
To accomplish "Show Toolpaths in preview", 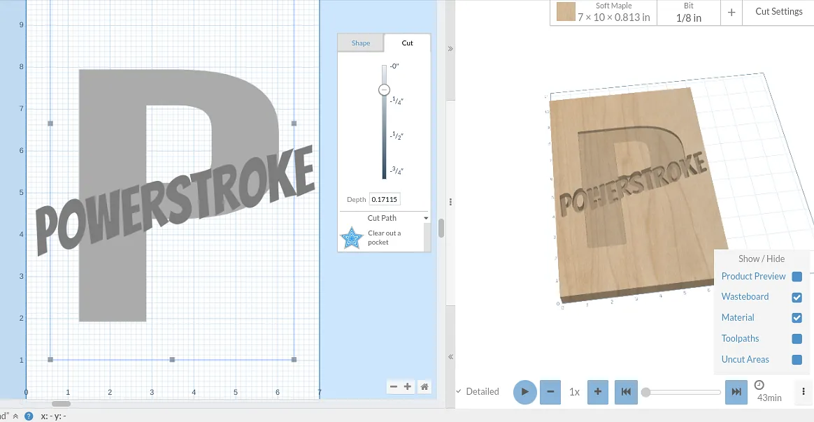I will (797, 339).
